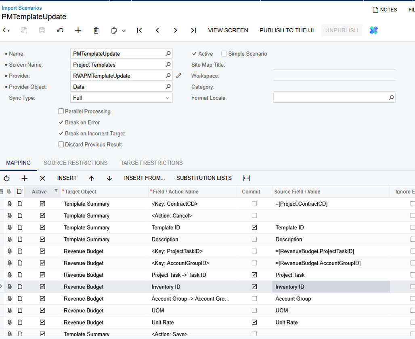Go to the last record
This screenshot has width=415, height=339.
tap(193, 30)
